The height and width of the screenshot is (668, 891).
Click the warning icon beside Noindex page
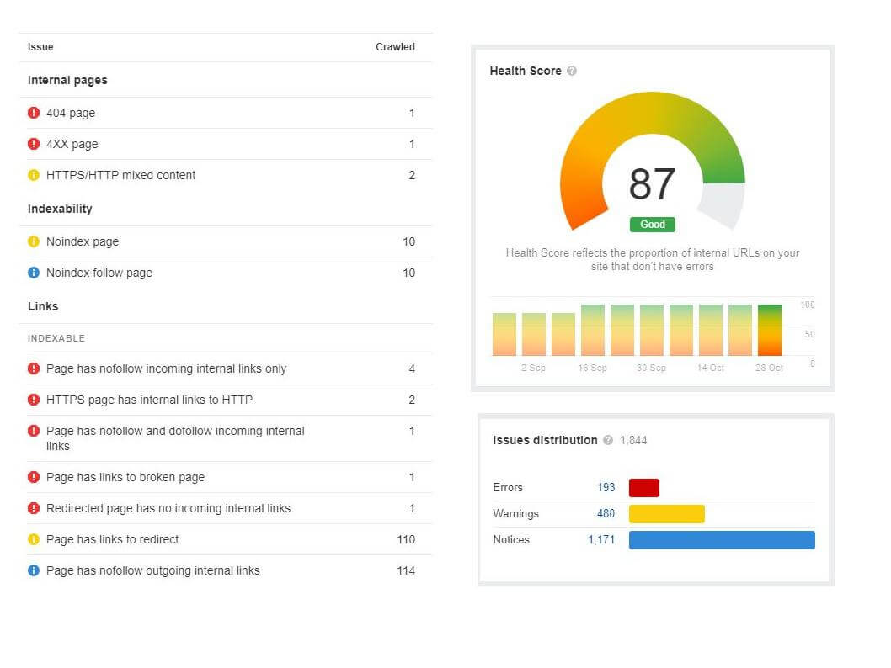click(34, 241)
